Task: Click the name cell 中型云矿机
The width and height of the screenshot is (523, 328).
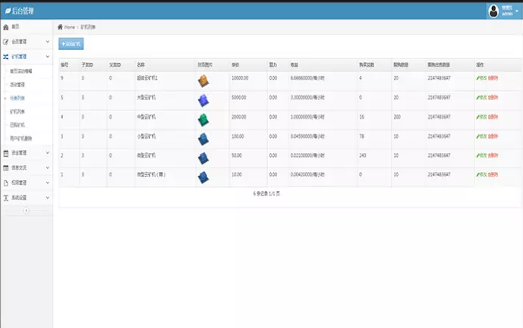Action: [146, 117]
